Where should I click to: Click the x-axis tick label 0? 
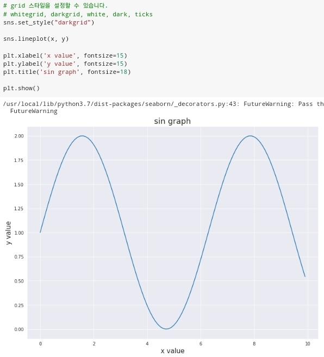coord(41,344)
